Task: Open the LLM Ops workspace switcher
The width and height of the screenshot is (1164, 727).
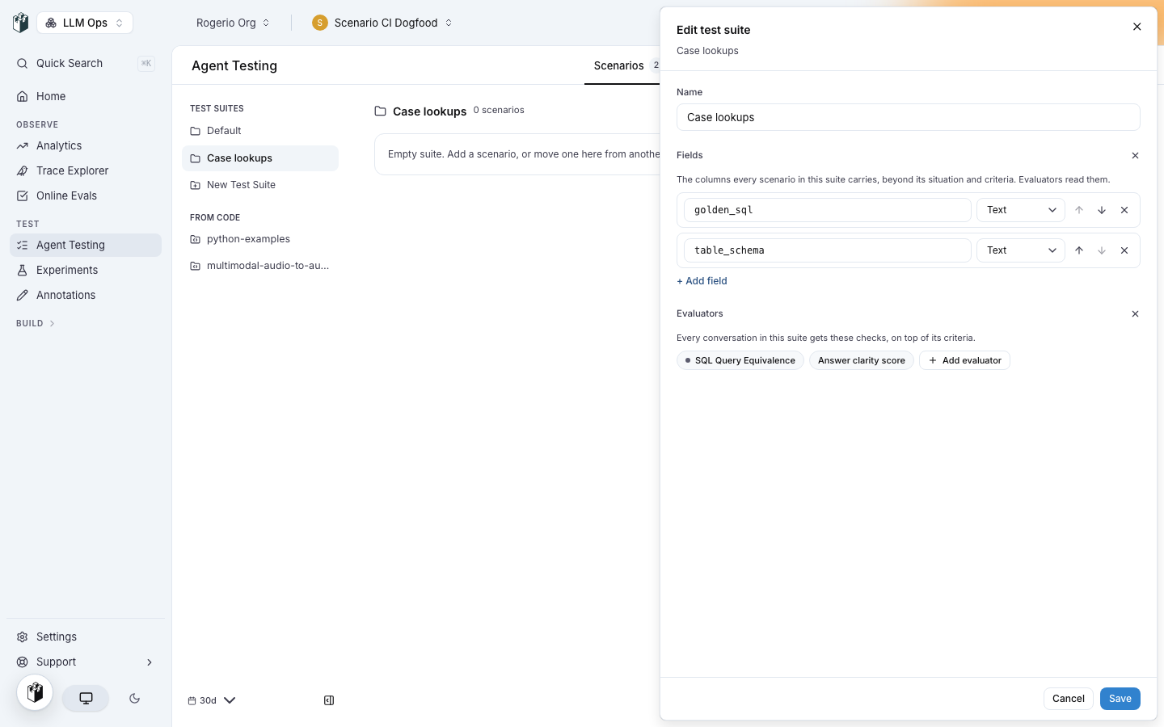Action: tap(85, 23)
